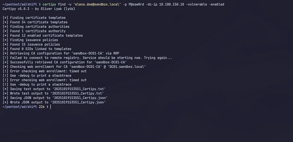
Task: Click the terminal cursor at the bottom prompt
Action: click(x=50, y=107)
